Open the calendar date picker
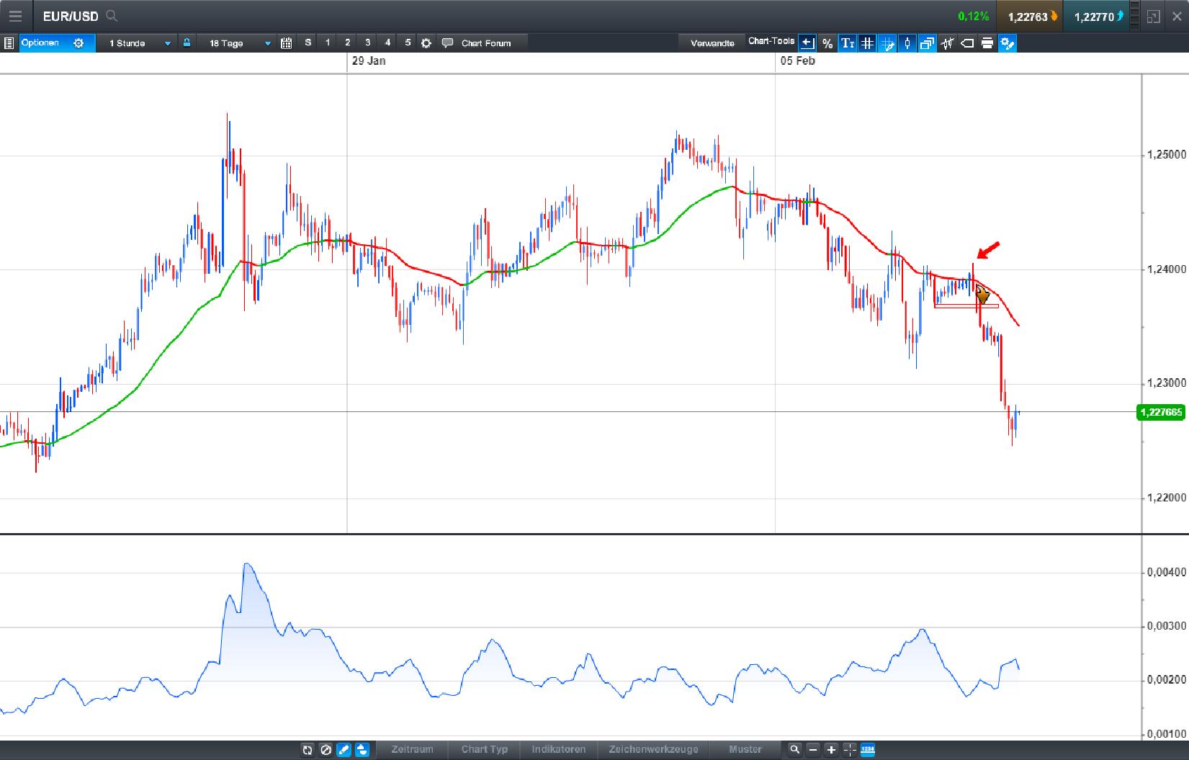This screenshot has height=760, width=1189. click(287, 43)
